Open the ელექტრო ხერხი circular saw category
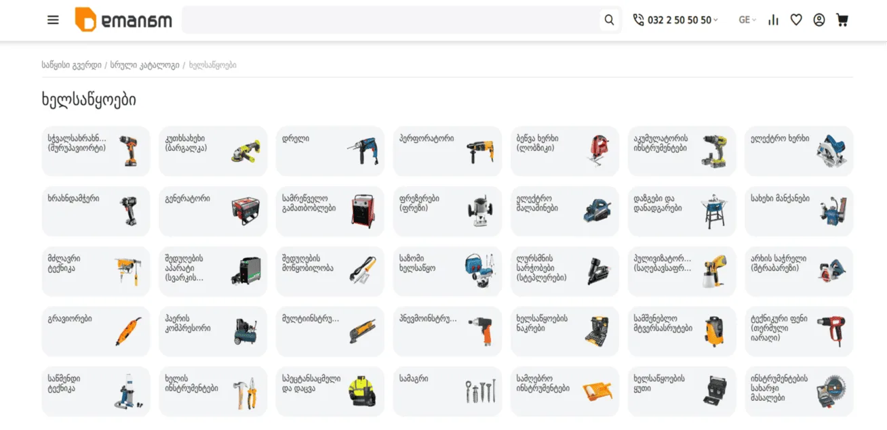 pyautogui.click(x=799, y=151)
